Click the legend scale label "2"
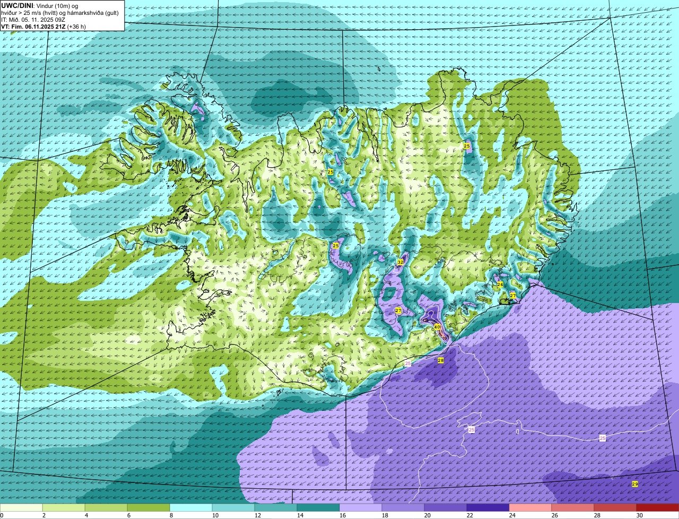 (44, 515)
